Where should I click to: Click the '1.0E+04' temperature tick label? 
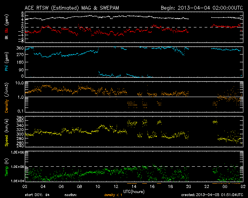(17, 181)
